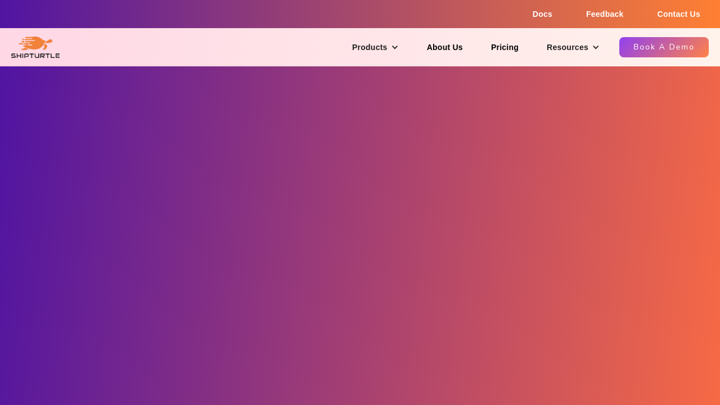Show the Products submenu list
Screen dimensions: 720x405
coord(370,47)
